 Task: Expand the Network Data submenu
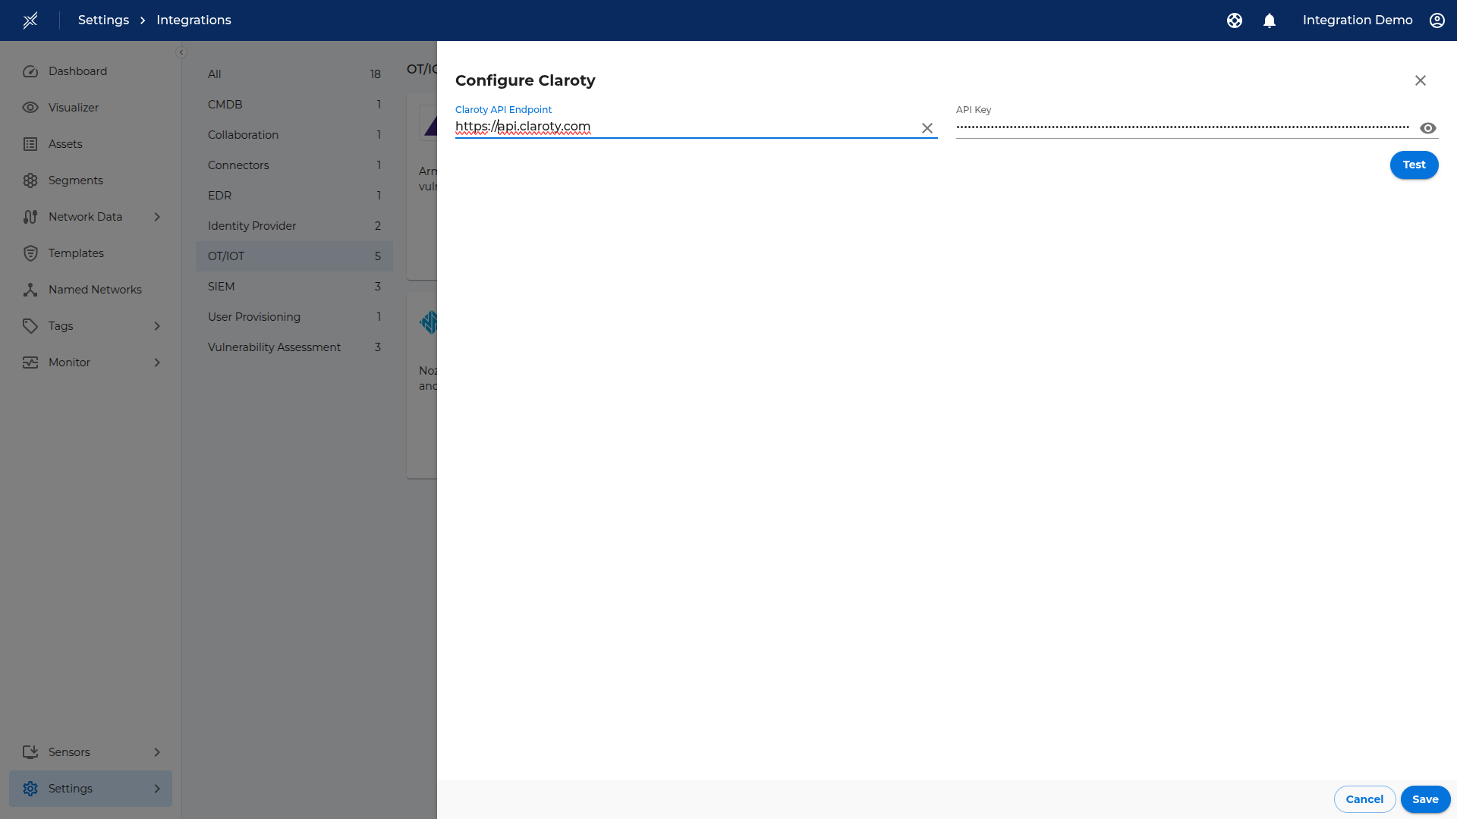click(x=157, y=217)
